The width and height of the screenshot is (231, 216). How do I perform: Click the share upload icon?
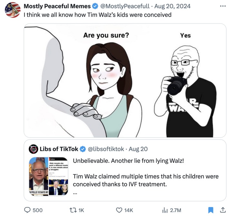(223, 210)
